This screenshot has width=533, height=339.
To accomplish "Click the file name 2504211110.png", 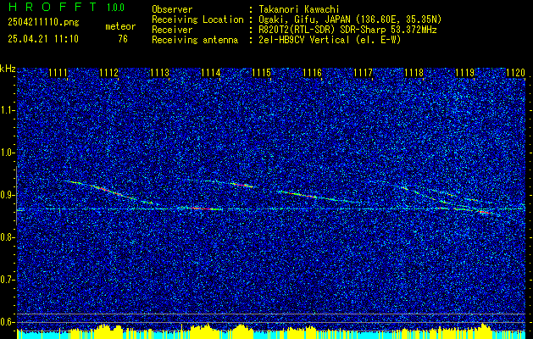I will tap(43, 23).
